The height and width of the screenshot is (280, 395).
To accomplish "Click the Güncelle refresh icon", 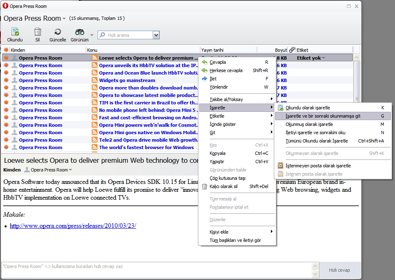I will [x=58, y=32].
